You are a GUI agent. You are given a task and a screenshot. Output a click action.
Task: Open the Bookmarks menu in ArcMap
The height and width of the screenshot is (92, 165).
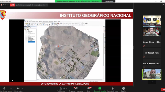click(34, 22)
